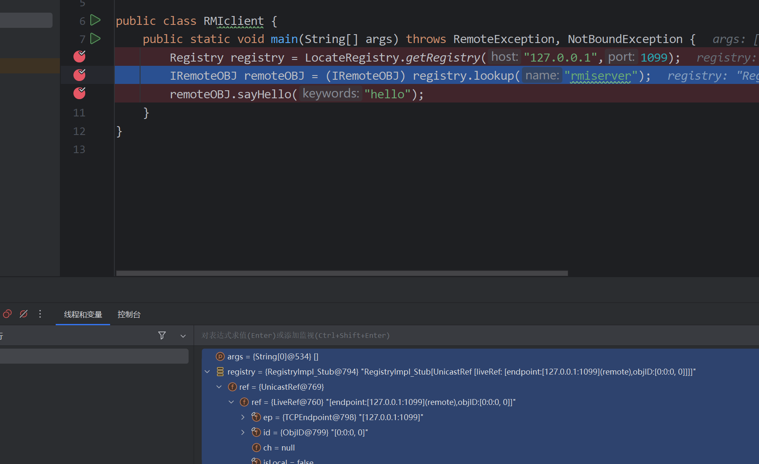759x464 pixels.
Task: Toggle the breakpoint on the sayHello line
Action: click(79, 93)
